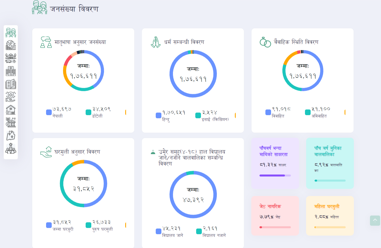
Task: Select the shield-in-hand health insurance sidebar icon
Action: tap(11, 97)
